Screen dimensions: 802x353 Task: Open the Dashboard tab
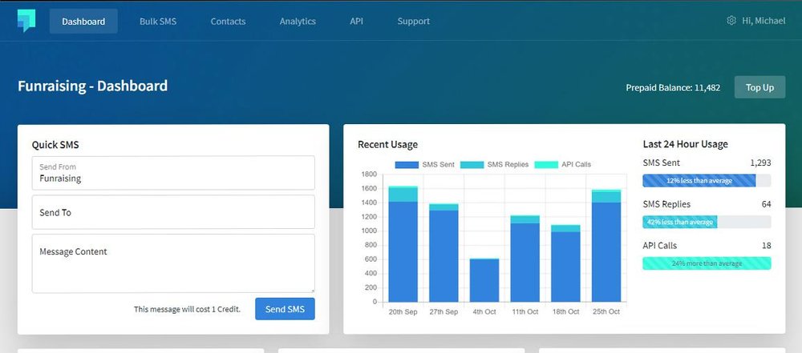(x=83, y=21)
